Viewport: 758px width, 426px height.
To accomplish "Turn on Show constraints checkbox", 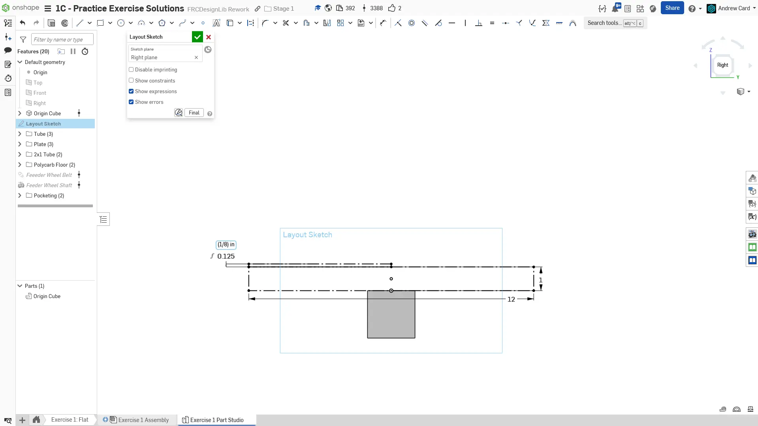I will 131,80.
